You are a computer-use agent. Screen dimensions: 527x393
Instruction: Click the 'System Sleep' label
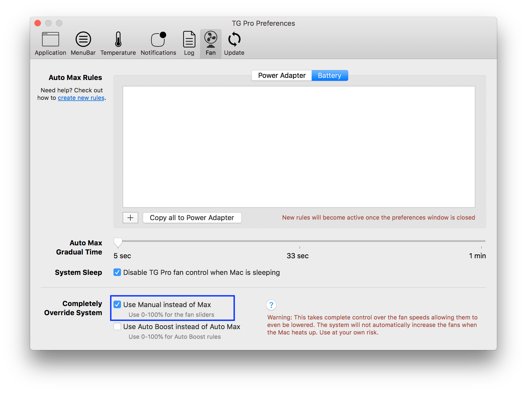[x=79, y=272]
